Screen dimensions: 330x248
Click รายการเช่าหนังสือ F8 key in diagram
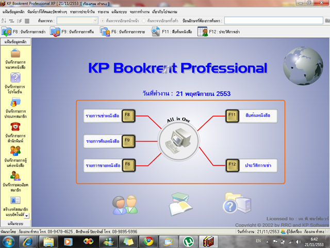[128, 116]
